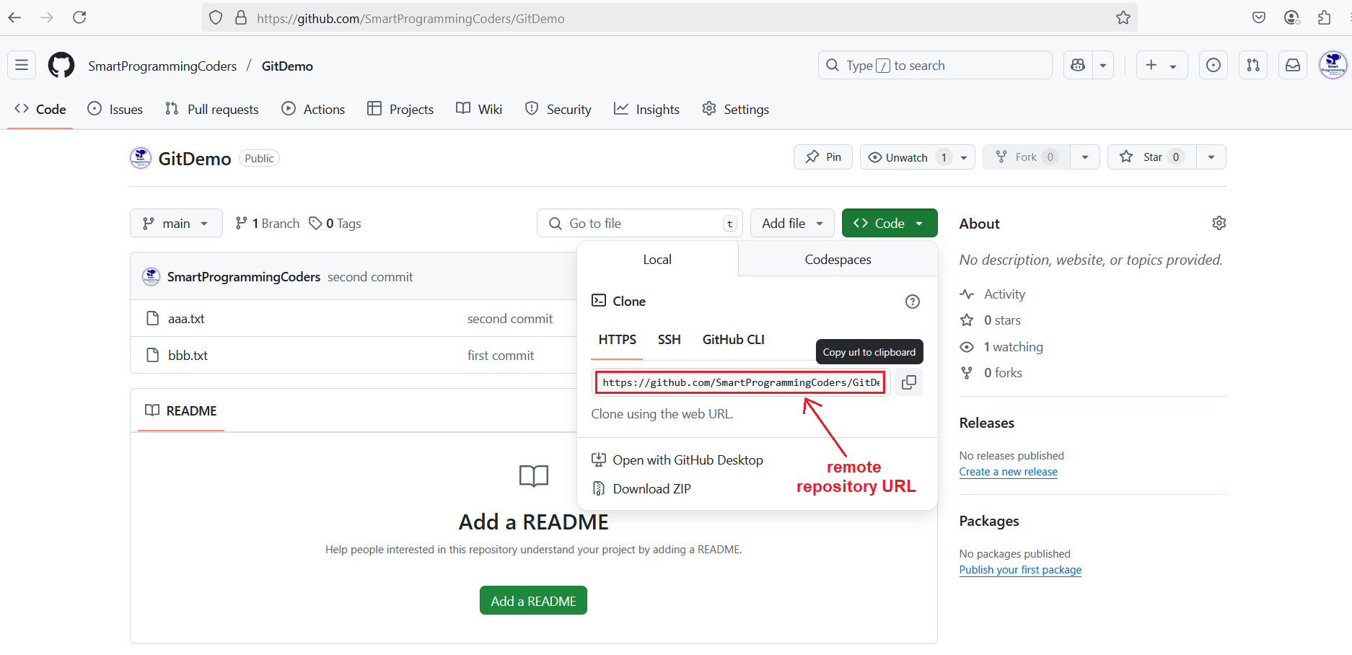Image resolution: width=1352 pixels, height=655 pixels.
Task: Open the 1 watching link
Action: 1001,347
